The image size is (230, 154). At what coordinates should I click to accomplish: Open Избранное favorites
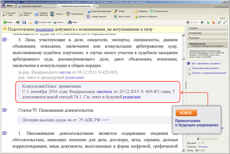click(x=141, y=11)
